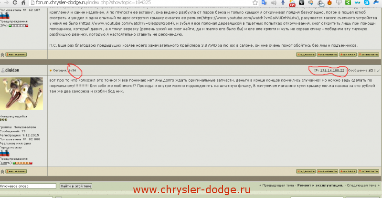Open the browser home page icon

coord(23,2)
